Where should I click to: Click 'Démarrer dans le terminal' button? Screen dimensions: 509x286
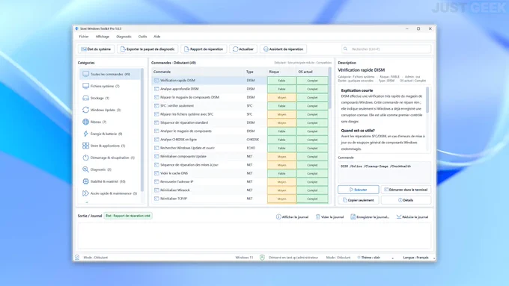coord(406,190)
